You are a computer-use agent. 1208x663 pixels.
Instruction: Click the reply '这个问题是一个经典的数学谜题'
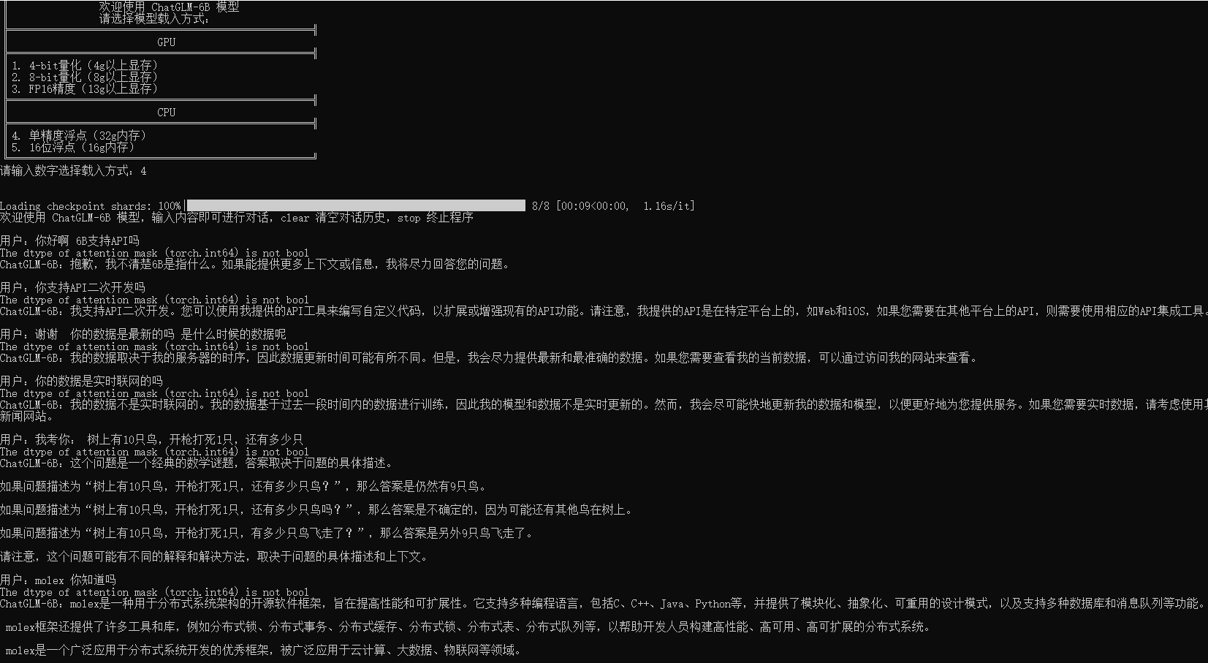pyautogui.click(x=197, y=463)
